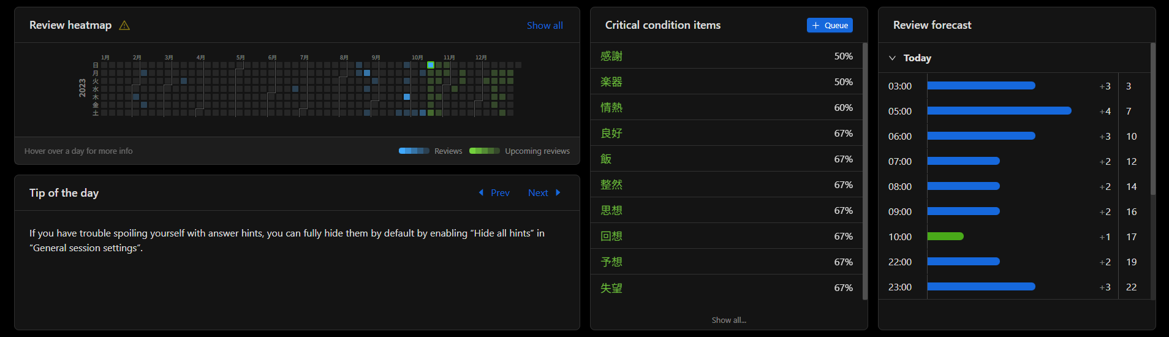Open the 良好 critical item
The height and width of the screenshot is (337, 1169).
pos(611,134)
